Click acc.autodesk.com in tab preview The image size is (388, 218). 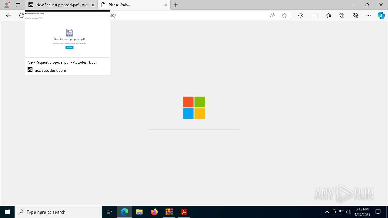(50, 70)
